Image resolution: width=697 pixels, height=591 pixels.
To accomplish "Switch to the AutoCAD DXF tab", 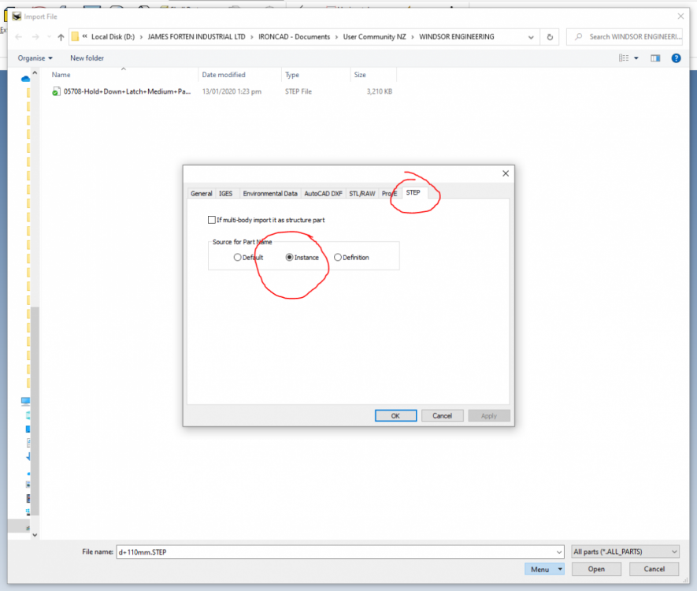I will 323,193.
